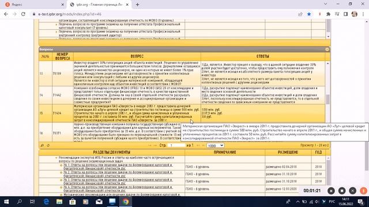Open a new browser tab
Screen dimensions: 369x207
[137, 5]
